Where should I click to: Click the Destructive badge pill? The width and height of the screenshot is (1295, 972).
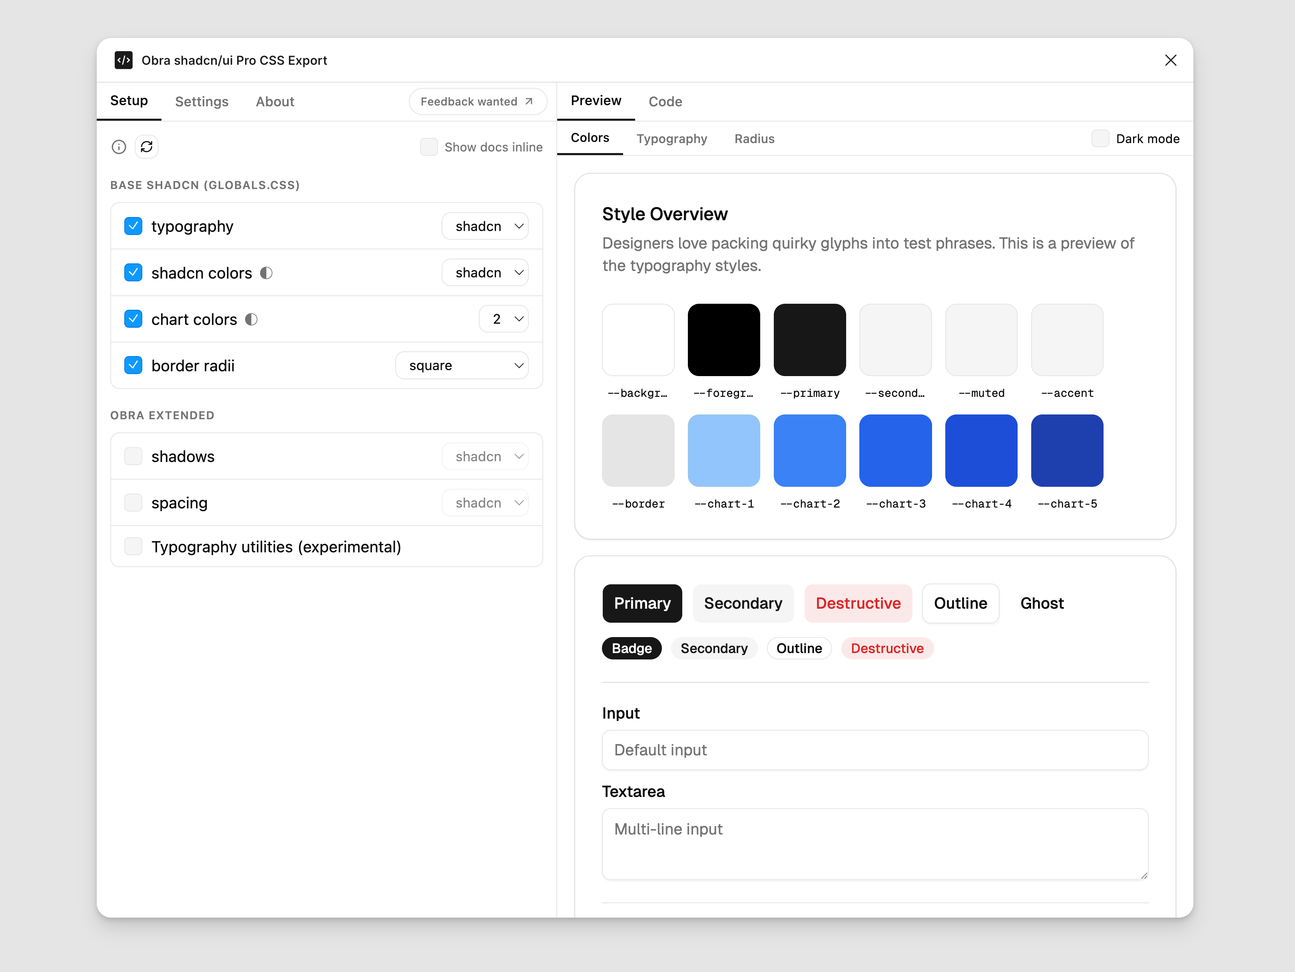tap(888, 648)
